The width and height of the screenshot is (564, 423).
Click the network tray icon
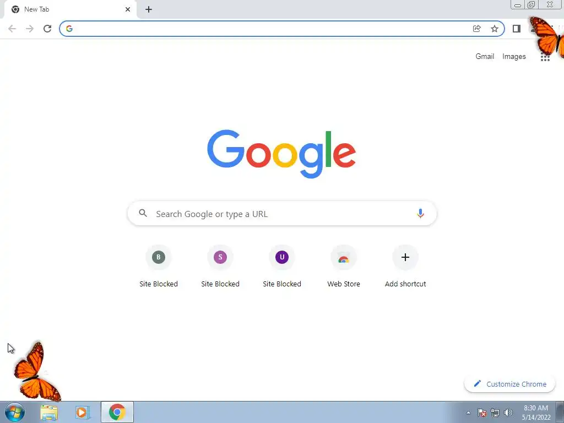point(495,413)
